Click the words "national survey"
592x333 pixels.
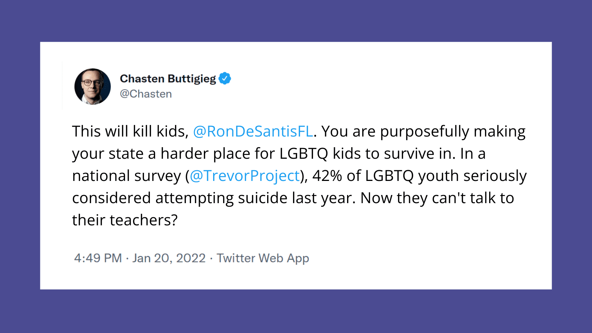pyautogui.click(x=127, y=176)
